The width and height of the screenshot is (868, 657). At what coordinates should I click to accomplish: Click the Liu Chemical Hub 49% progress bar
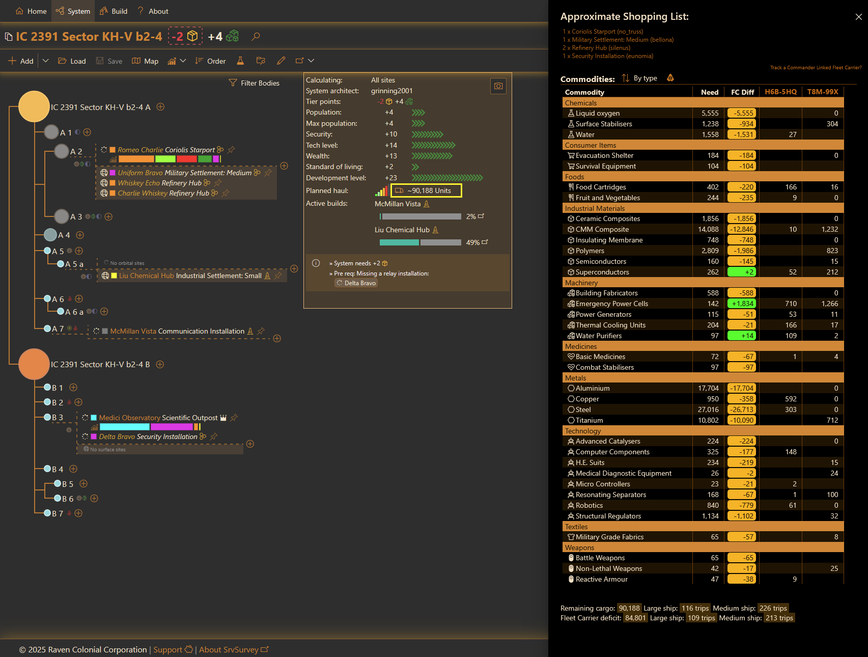(x=421, y=242)
